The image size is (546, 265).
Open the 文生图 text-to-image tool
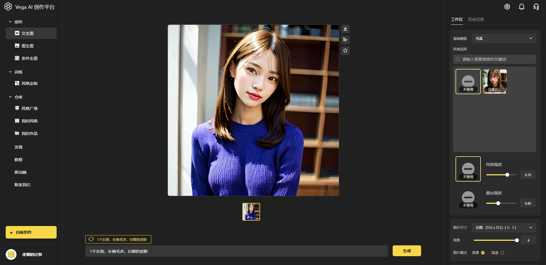[x=27, y=33]
